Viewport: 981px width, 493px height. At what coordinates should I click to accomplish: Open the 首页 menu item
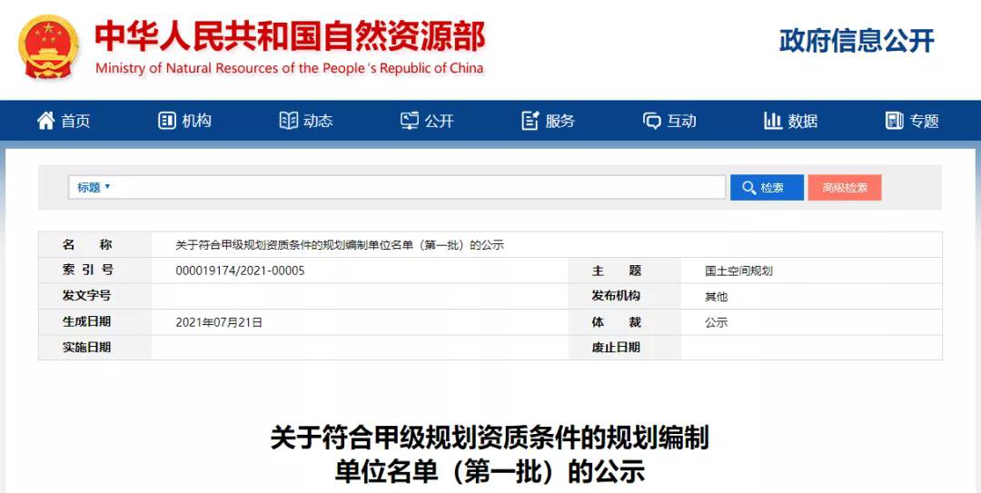(x=75, y=121)
